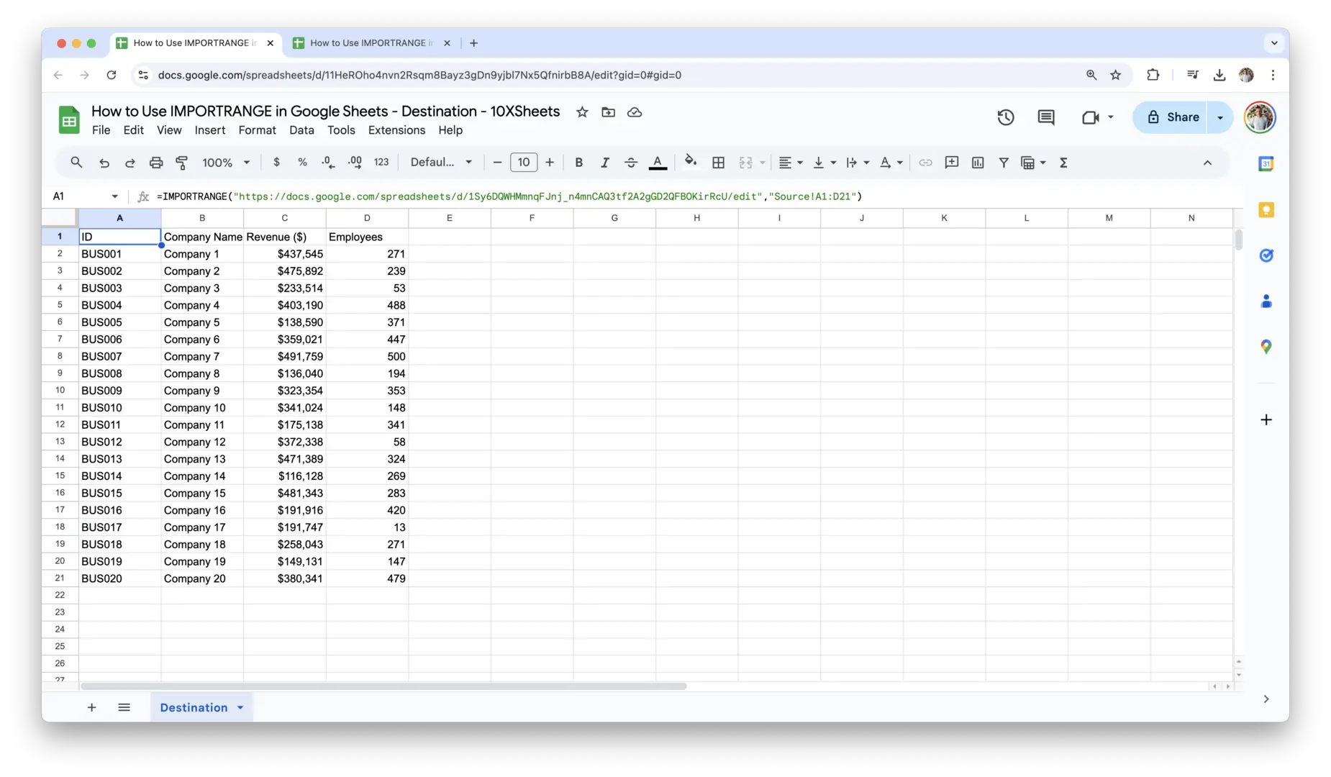The height and width of the screenshot is (777, 1331).
Task: Click the Insert link icon
Action: (x=925, y=163)
